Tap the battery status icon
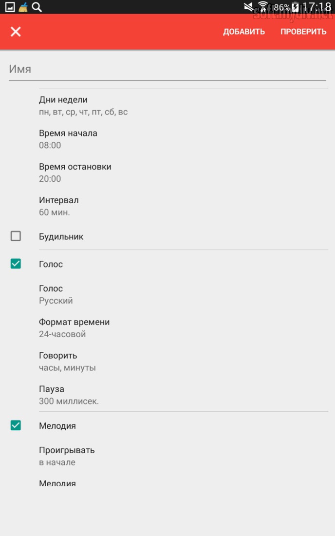This screenshot has height=536, width=335. pos(295,7)
